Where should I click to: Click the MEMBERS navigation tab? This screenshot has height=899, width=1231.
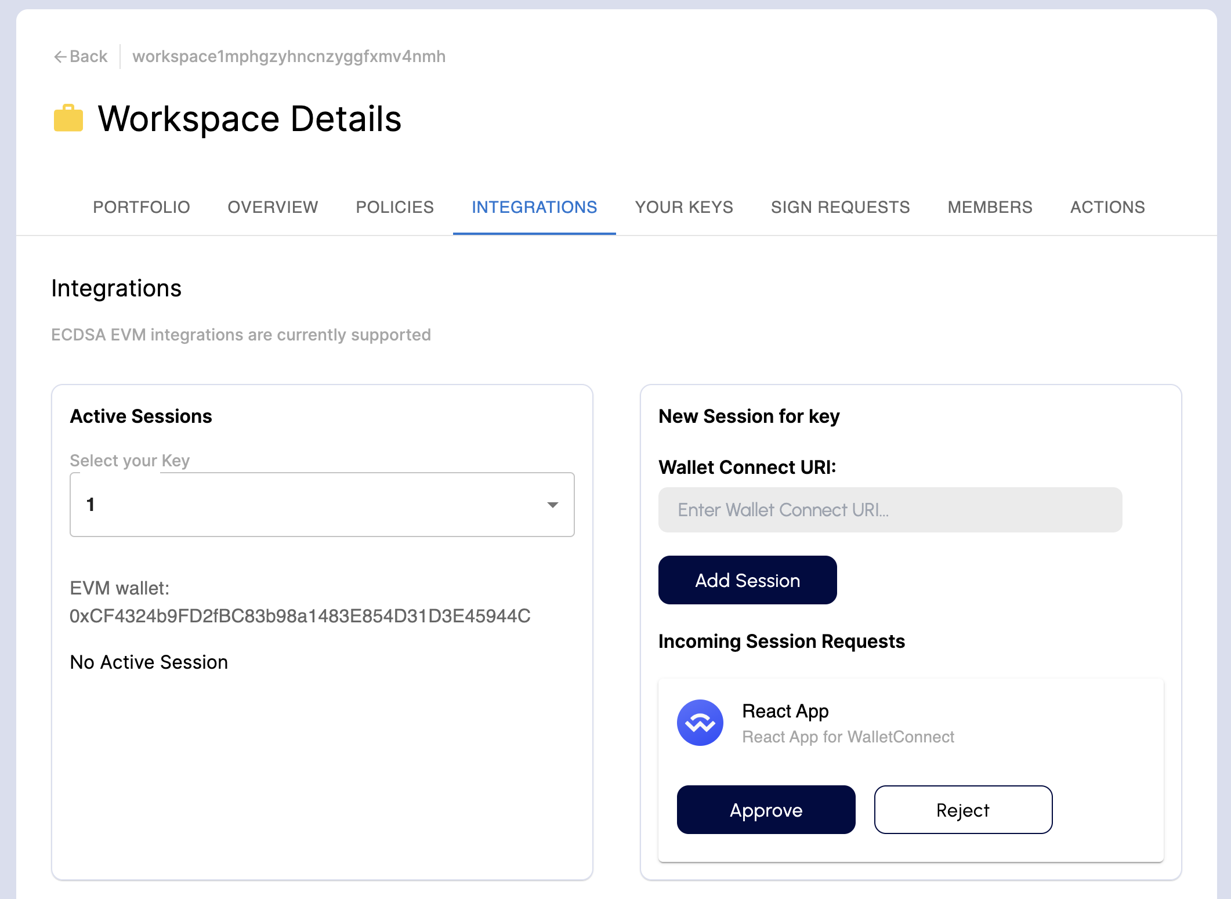989,207
